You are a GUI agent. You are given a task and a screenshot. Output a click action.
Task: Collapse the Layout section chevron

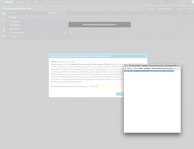coord(65,17)
